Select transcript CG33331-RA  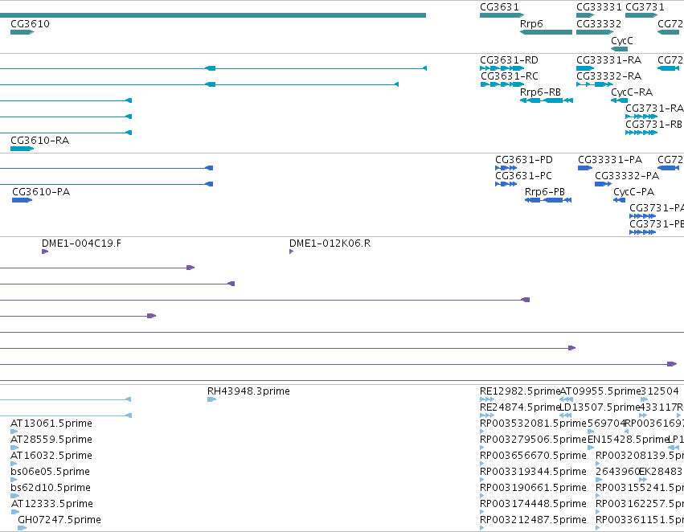point(585,68)
